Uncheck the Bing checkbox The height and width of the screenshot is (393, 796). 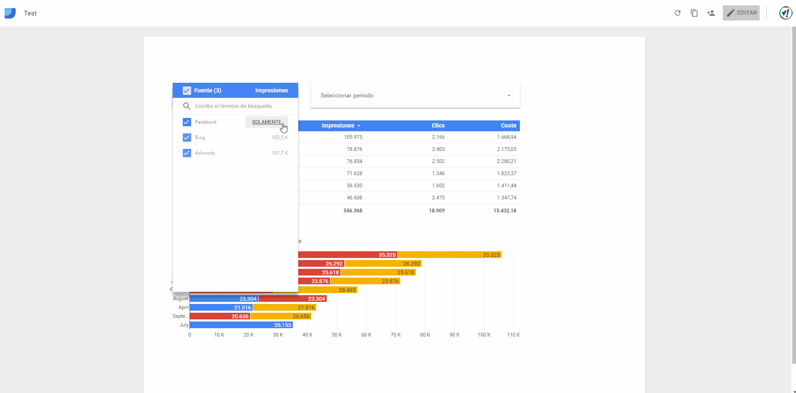[x=187, y=138]
